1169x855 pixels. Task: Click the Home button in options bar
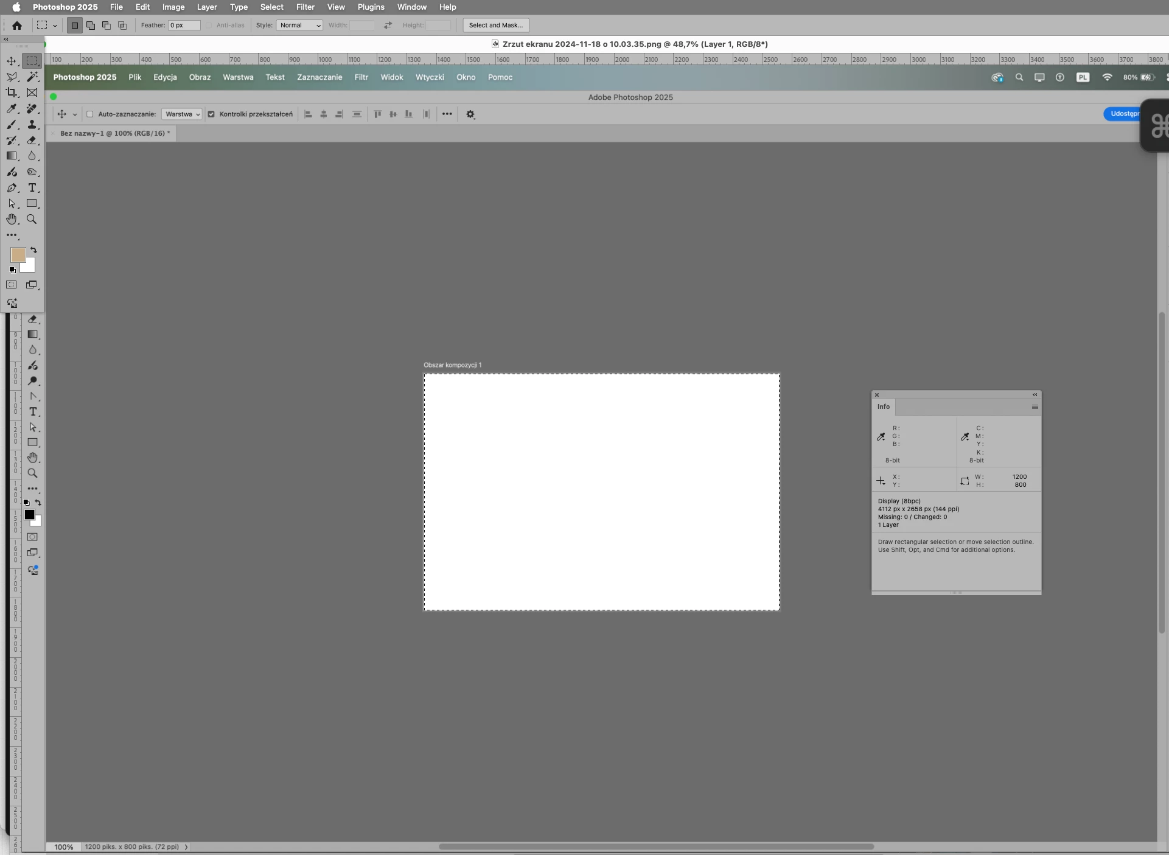click(x=17, y=25)
